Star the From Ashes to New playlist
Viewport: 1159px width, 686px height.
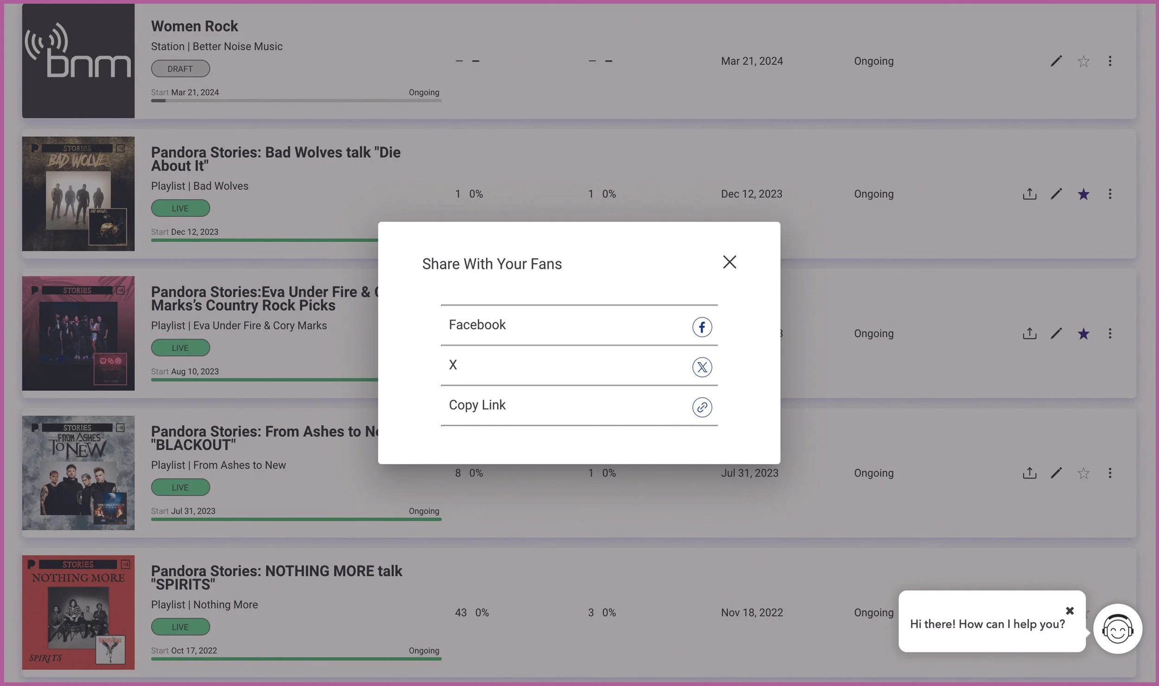tap(1083, 473)
